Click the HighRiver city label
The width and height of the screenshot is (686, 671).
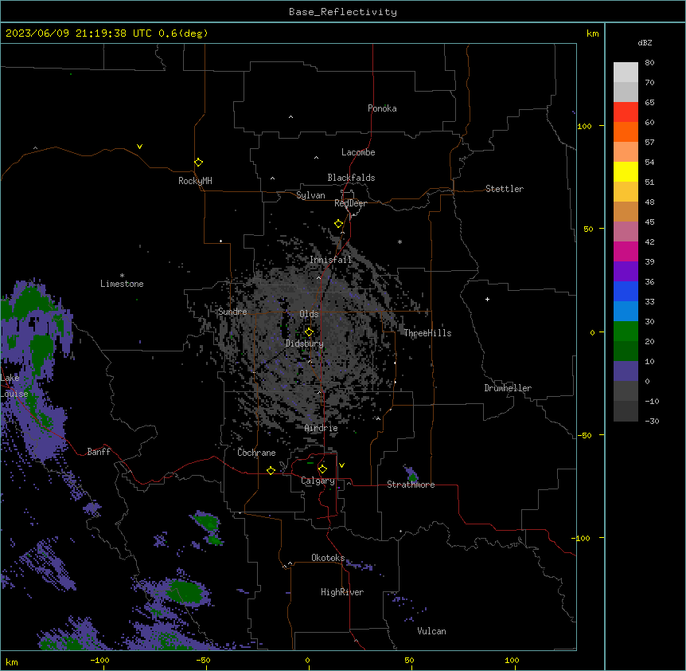coord(342,592)
